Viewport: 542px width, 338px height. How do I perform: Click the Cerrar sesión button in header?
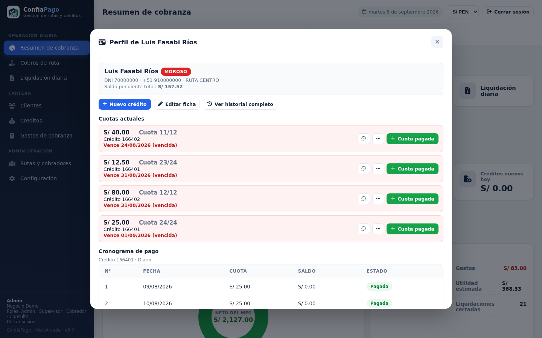[x=508, y=12]
